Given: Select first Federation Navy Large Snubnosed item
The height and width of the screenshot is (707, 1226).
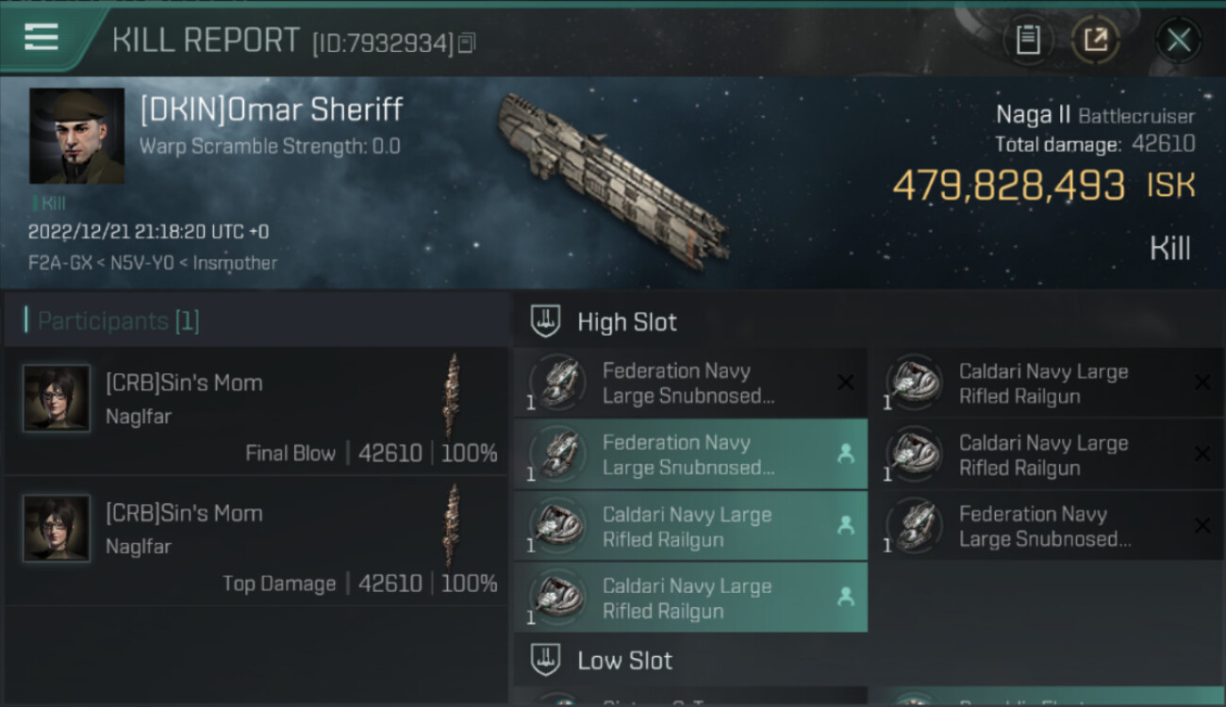Looking at the screenshot, I should pyautogui.click(x=689, y=384).
